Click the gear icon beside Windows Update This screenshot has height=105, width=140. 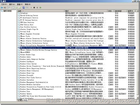click(19, 94)
